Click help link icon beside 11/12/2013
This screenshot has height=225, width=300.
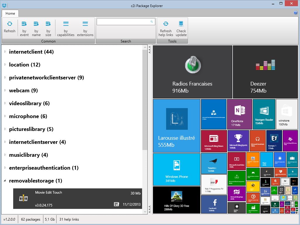coord(116,204)
